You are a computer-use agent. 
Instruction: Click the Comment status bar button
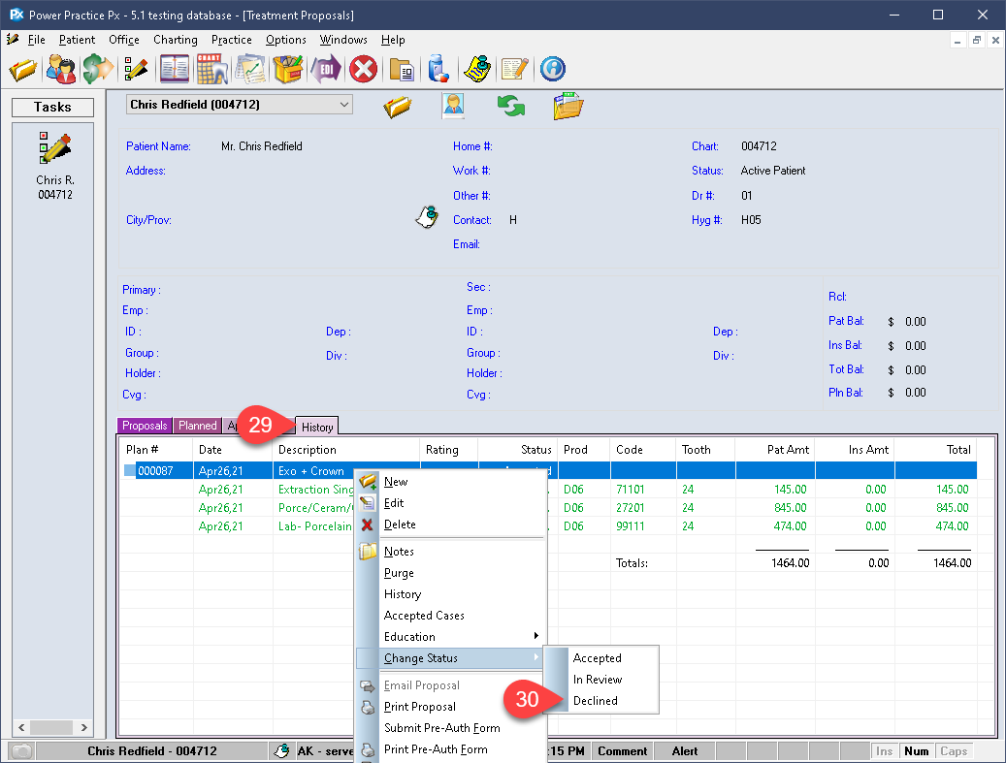[x=622, y=750]
